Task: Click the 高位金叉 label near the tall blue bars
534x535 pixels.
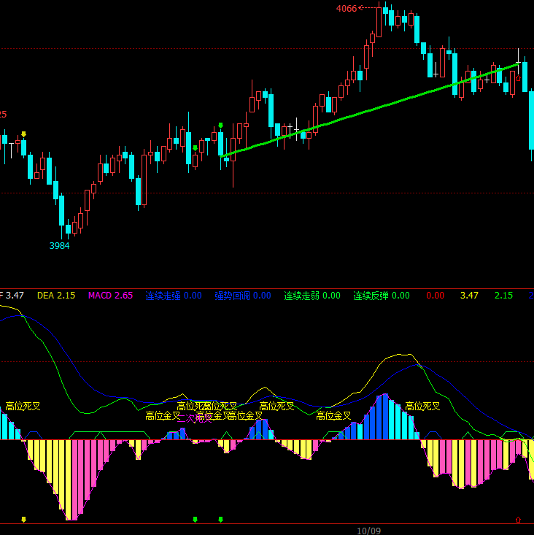Action: click(334, 416)
